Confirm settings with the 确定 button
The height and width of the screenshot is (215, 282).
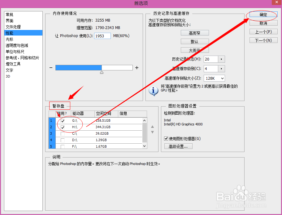click(263, 14)
